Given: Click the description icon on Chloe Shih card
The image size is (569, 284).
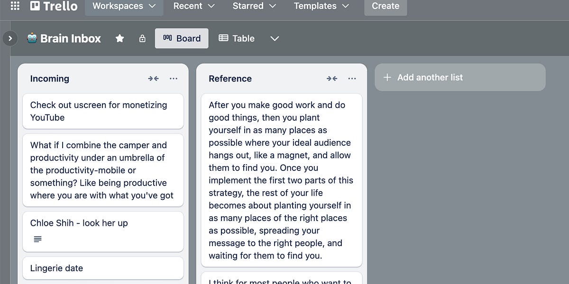Looking at the screenshot, I should pos(37,239).
